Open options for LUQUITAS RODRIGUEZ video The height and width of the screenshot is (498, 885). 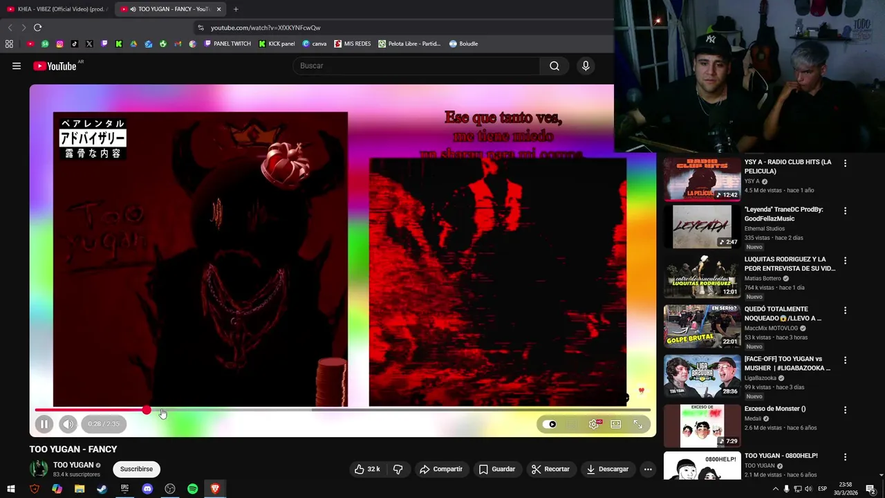coord(845,261)
